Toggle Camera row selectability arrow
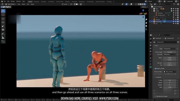180x101 pixels. click(174, 19)
